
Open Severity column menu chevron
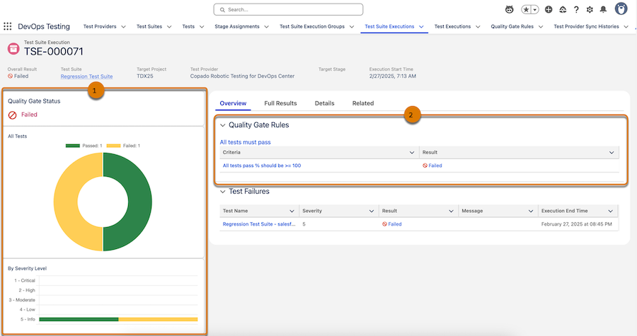pyautogui.click(x=372, y=211)
